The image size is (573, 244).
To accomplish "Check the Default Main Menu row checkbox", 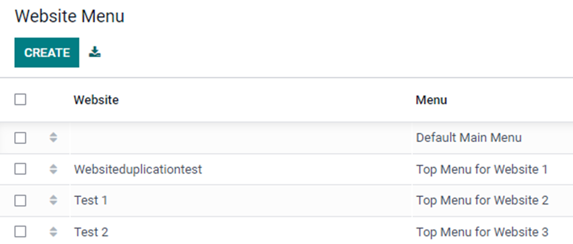I will (x=20, y=138).
